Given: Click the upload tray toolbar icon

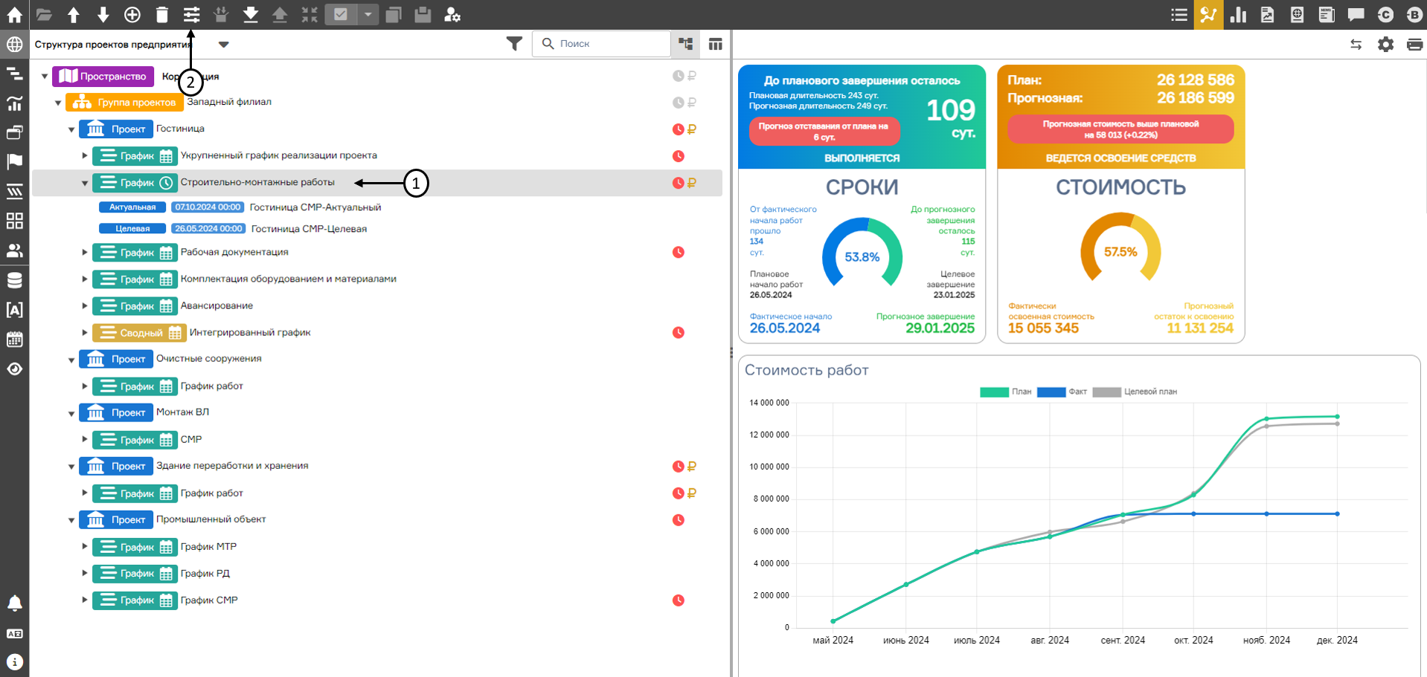Looking at the screenshot, I should (280, 14).
